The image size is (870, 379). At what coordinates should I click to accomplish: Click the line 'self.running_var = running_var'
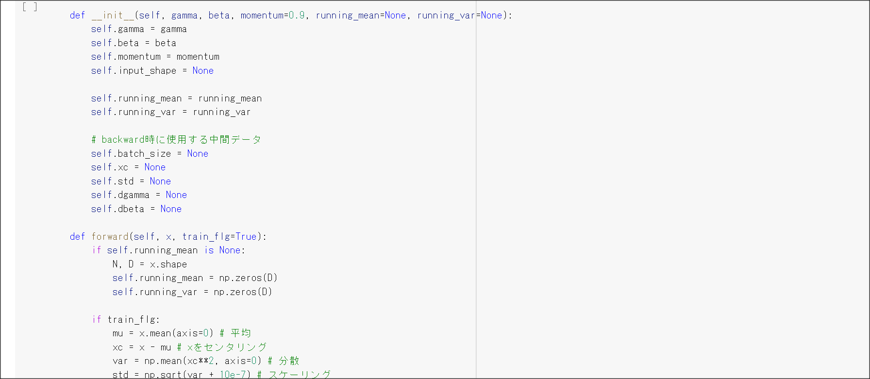tap(171, 112)
